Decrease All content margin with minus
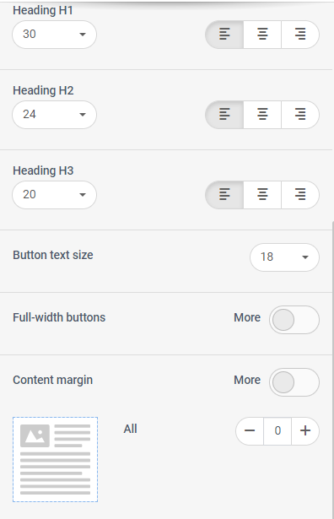The height and width of the screenshot is (519, 334). tap(250, 431)
